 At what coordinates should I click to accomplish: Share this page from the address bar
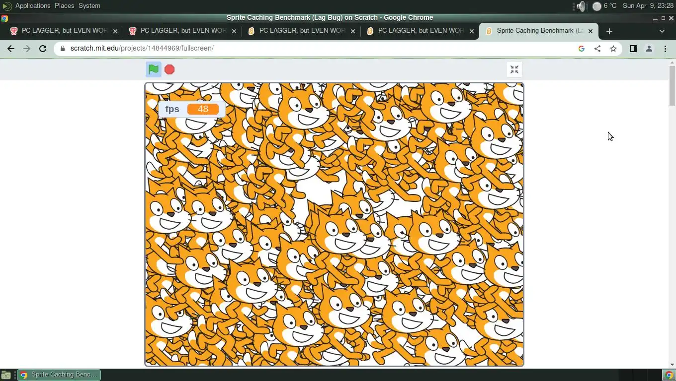coord(597,49)
